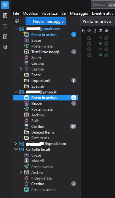This screenshot has width=115, height=198.
Task: Collapse the first gmail.com account
Action: point(16,29)
